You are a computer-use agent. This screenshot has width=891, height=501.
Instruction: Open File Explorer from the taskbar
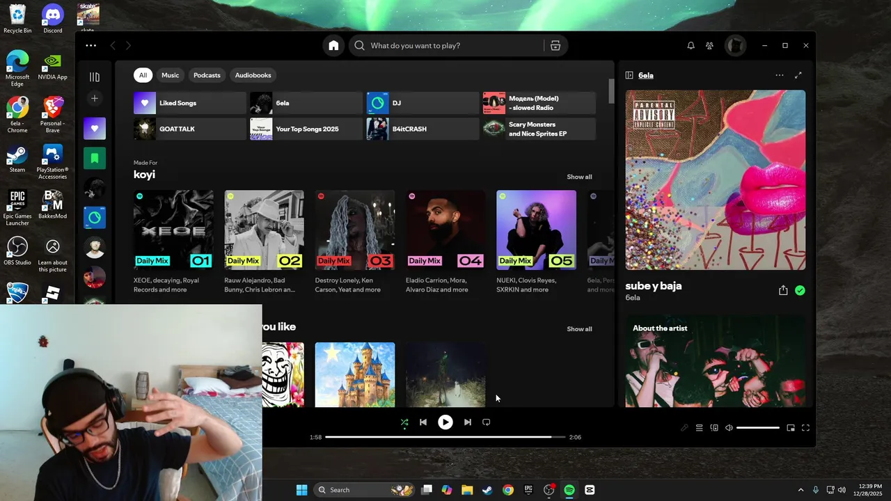point(467,490)
